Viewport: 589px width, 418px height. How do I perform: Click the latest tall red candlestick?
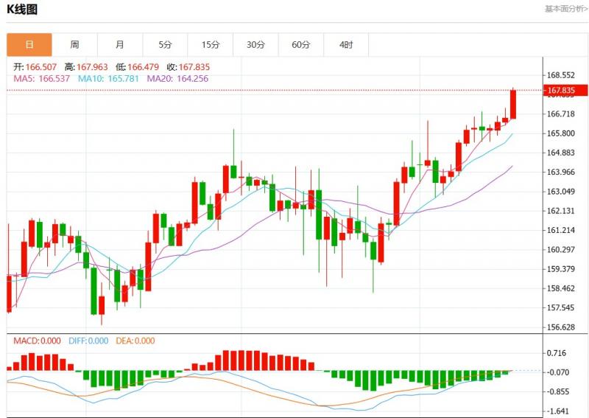pos(513,104)
